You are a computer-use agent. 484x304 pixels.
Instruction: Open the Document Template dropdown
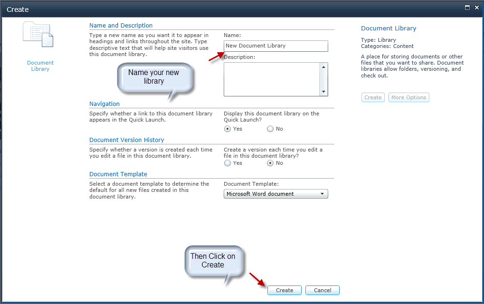(x=275, y=194)
